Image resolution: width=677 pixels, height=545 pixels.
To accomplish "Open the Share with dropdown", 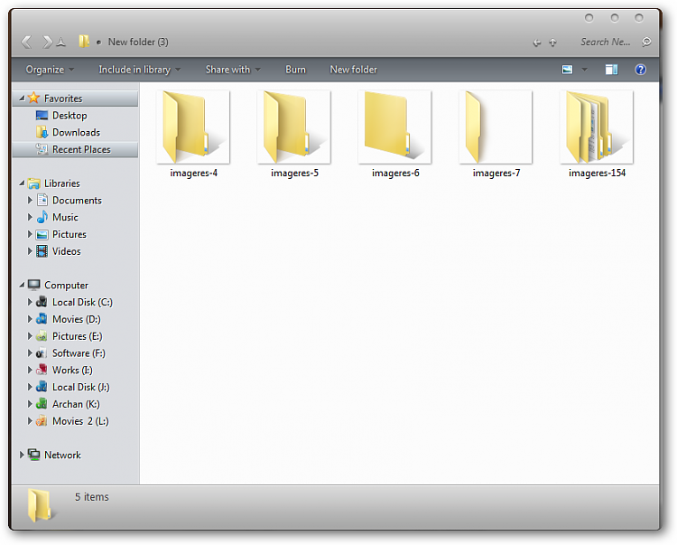I will pos(233,70).
